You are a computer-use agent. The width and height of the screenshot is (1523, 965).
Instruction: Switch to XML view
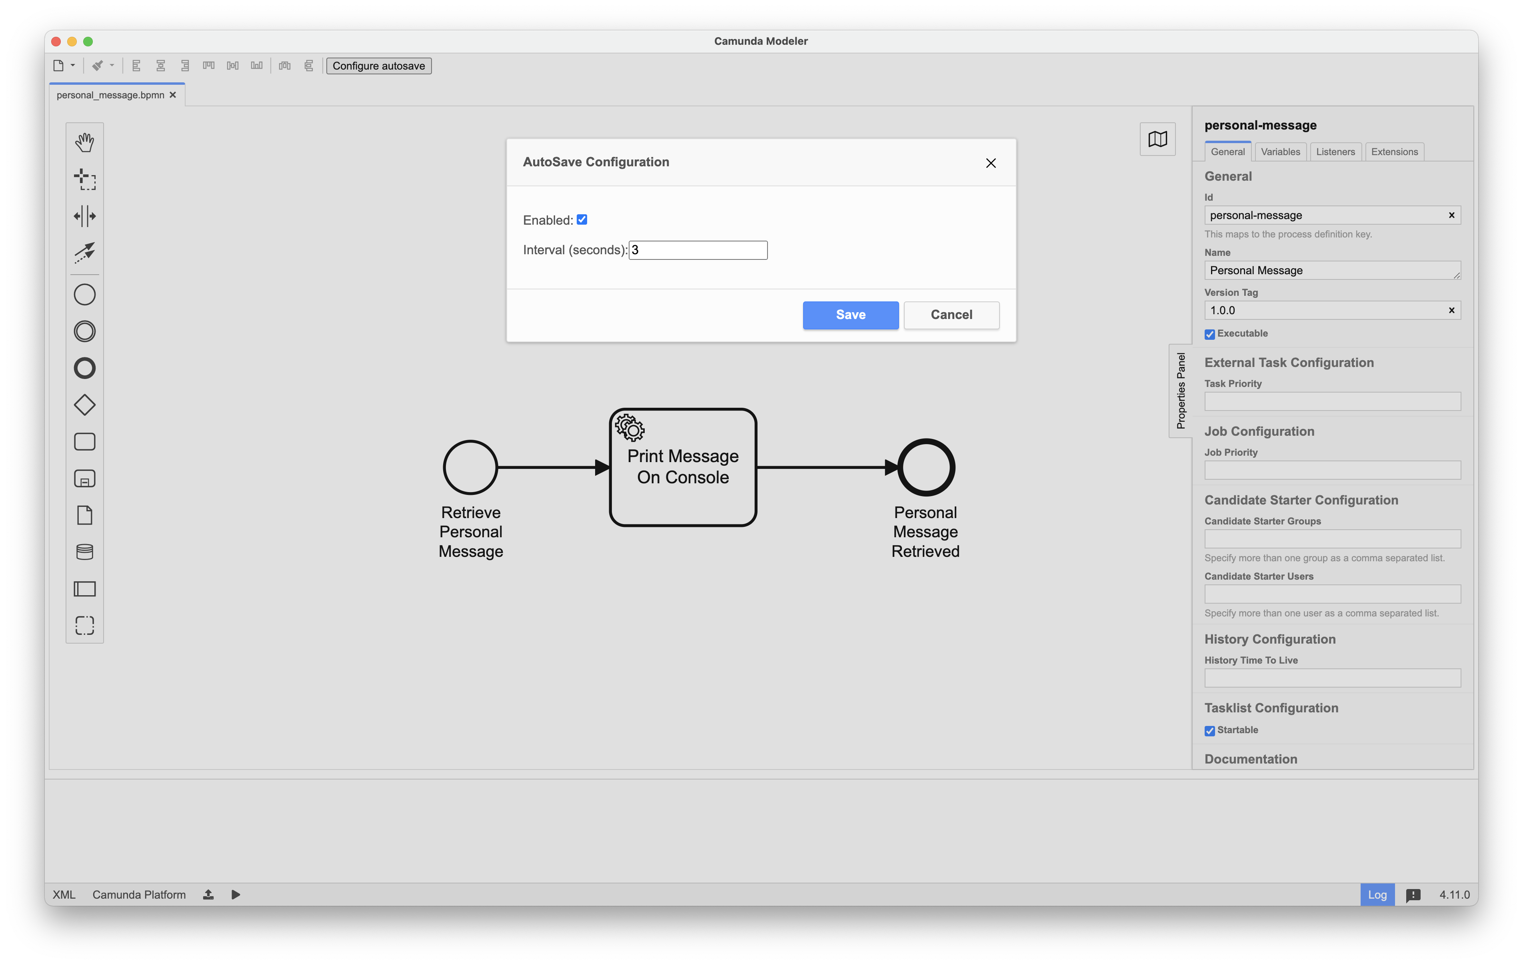[64, 894]
